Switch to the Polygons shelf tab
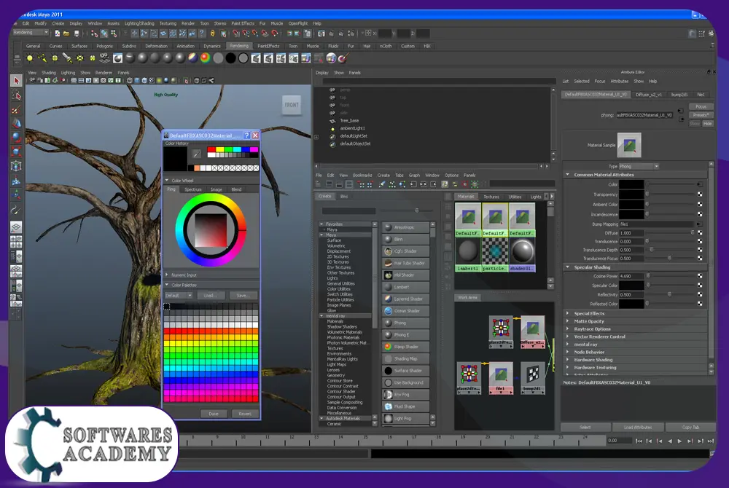This screenshot has width=729, height=488. [x=104, y=46]
